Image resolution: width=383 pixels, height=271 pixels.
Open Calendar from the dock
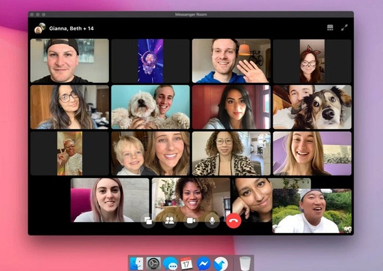(186, 263)
